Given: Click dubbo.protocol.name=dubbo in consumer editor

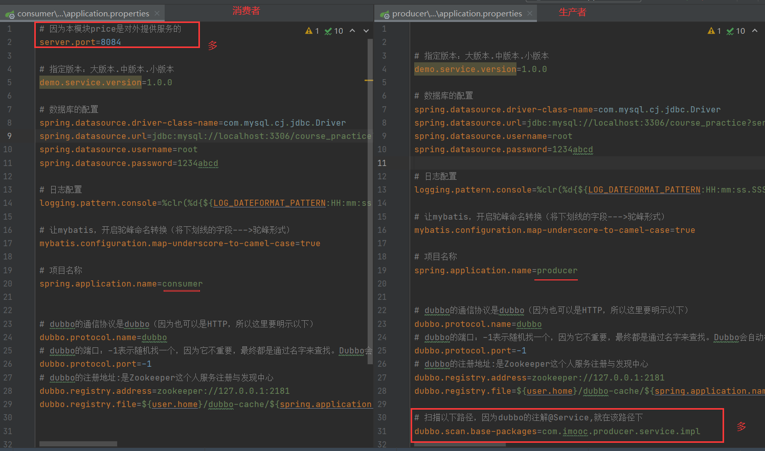Looking at the screenshot, I should tap(103, 338).
